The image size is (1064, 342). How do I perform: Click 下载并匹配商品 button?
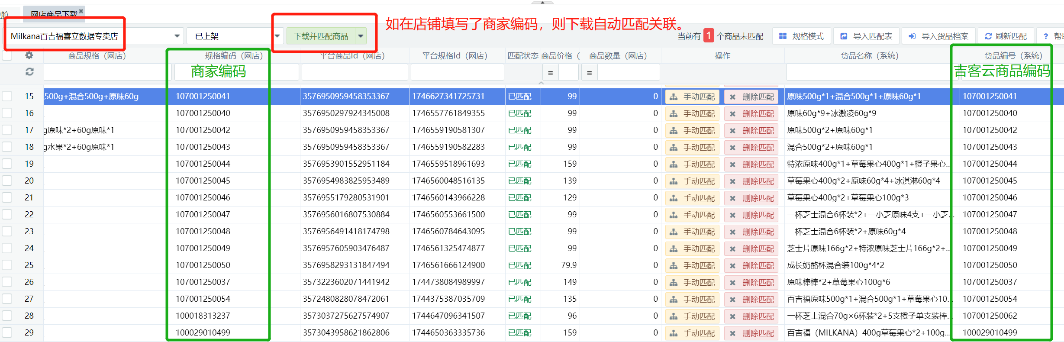321,36
